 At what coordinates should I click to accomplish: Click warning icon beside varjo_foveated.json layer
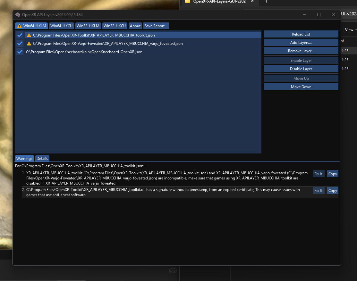(x=29, y=44)
